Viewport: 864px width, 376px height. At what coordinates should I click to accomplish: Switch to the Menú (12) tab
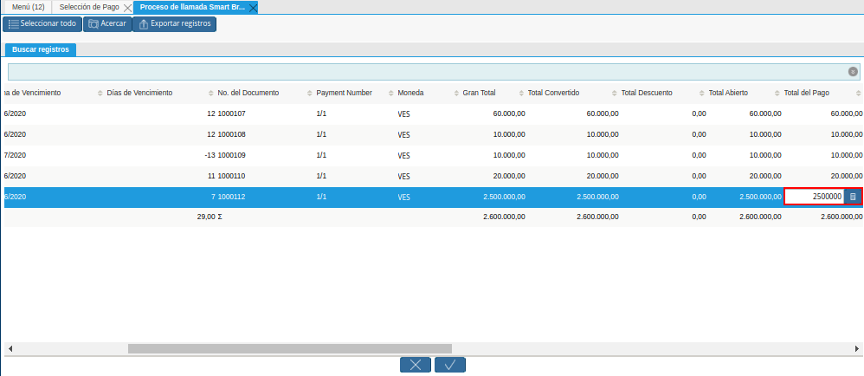coord(28,7)
